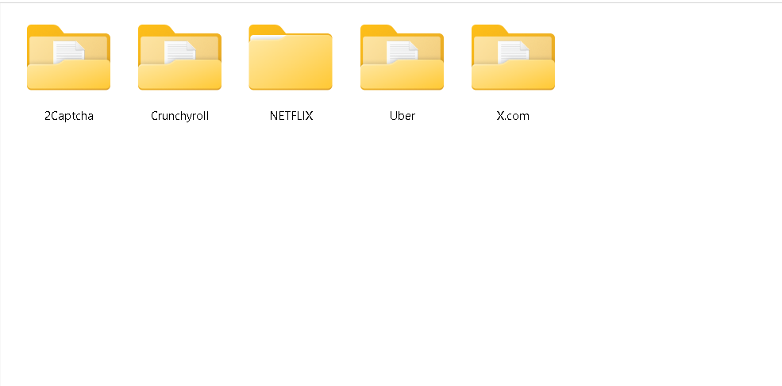Click the "X.com" folder name label
Viewport: 782px width, 386px height.
pos(513,116)
